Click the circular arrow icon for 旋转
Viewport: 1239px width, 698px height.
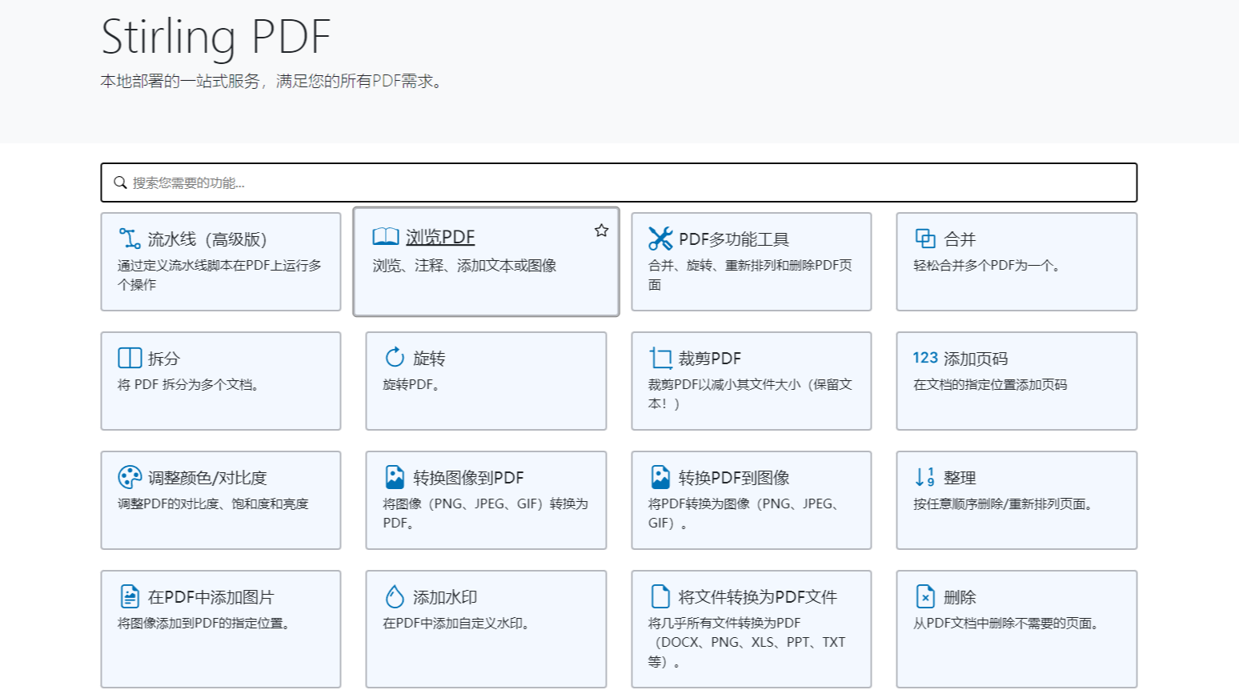coord(395,357)
